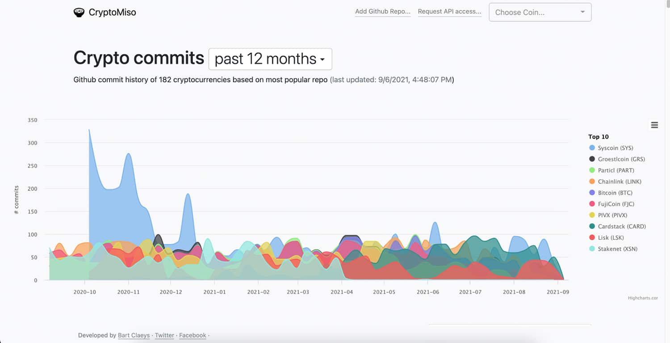Click the 2021-06 x-axis label

[x=427, y=292]
